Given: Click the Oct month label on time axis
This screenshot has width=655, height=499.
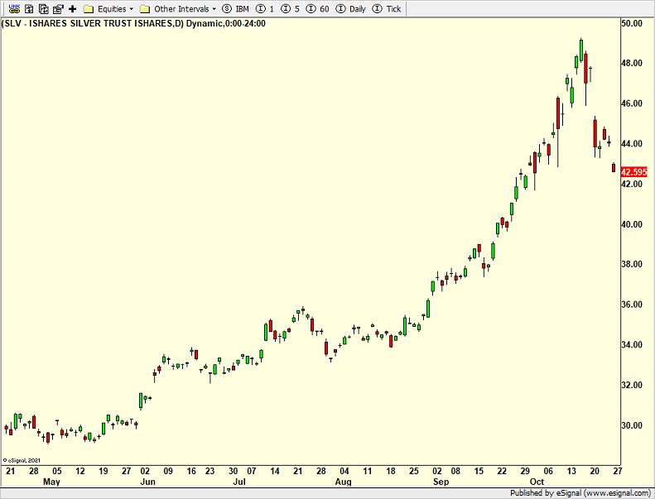Looking at the screenshot, I should [537, 481].
